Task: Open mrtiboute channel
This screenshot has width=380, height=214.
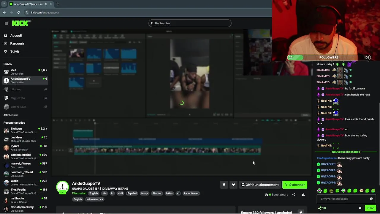Action: point(25,200)
